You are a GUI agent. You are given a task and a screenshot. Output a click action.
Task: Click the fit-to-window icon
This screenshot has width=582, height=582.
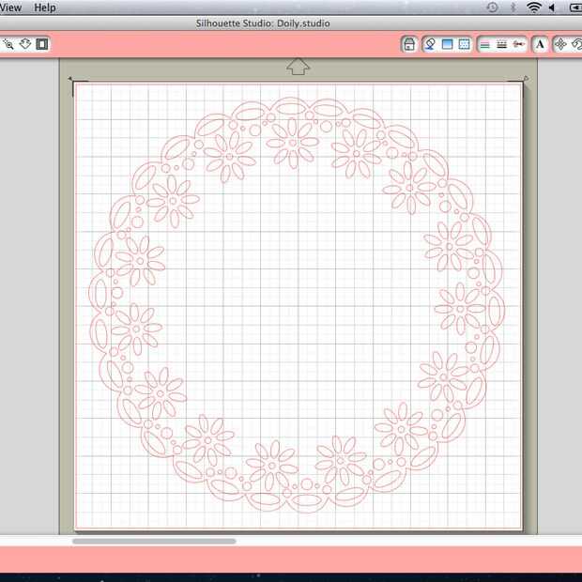[42, 44]
